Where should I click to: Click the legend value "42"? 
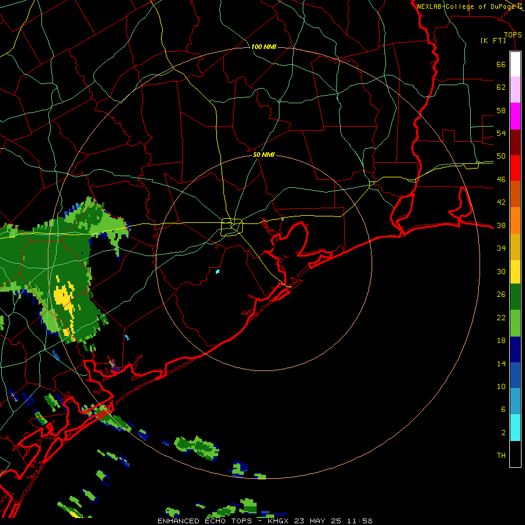tap(501, 202)
